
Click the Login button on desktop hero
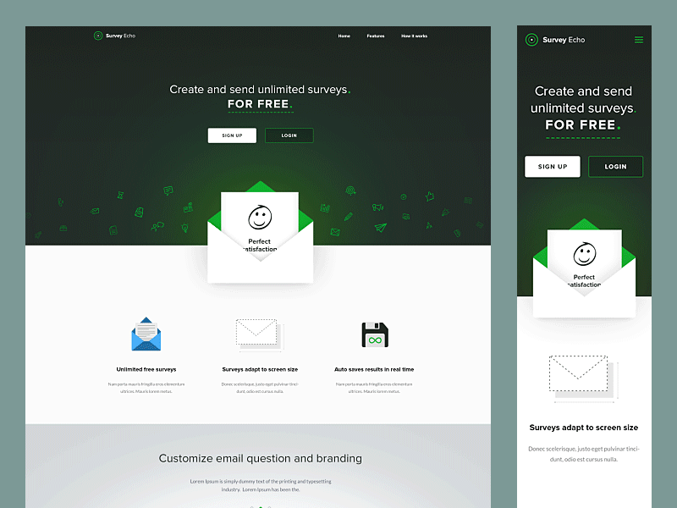[289, 135]
